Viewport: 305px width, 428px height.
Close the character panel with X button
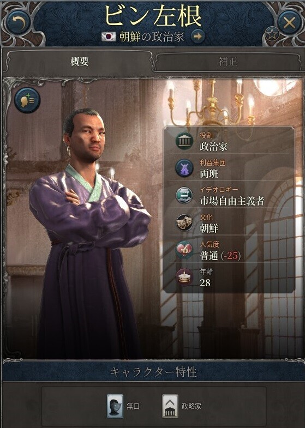click(290, 23)
